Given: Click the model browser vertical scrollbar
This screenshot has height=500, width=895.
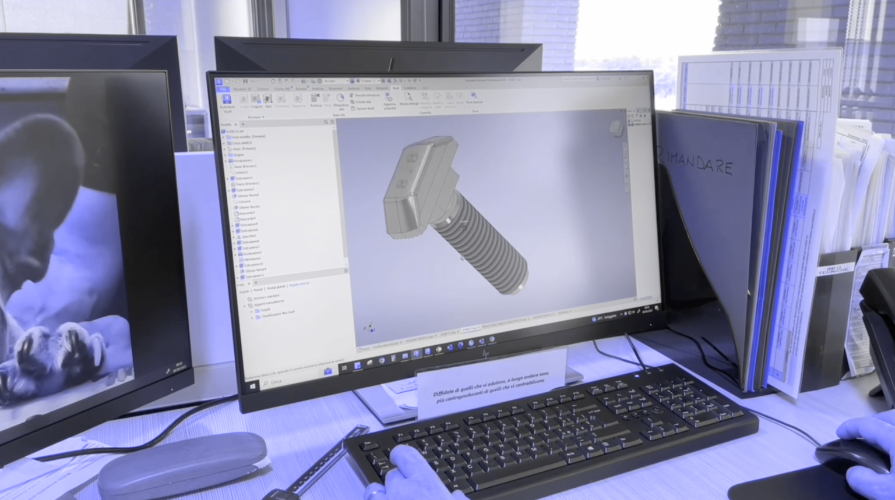Looking at the screenshot, I should (x=340, y=194).
